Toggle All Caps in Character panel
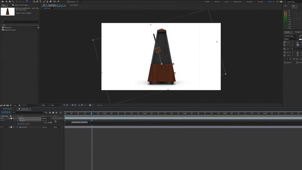 [x=294, y=59]
